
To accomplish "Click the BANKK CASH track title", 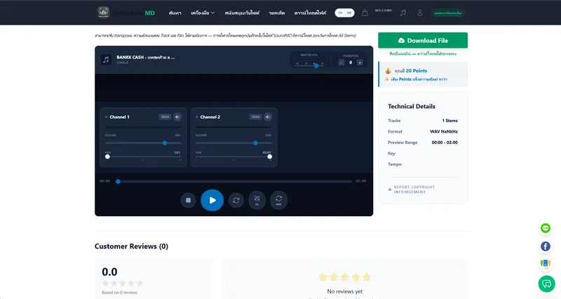I will click(x=146, y=58).
